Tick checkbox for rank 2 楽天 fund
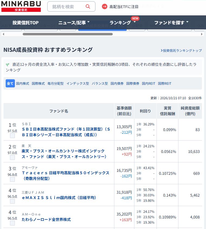206x229 pixels. 12,158
